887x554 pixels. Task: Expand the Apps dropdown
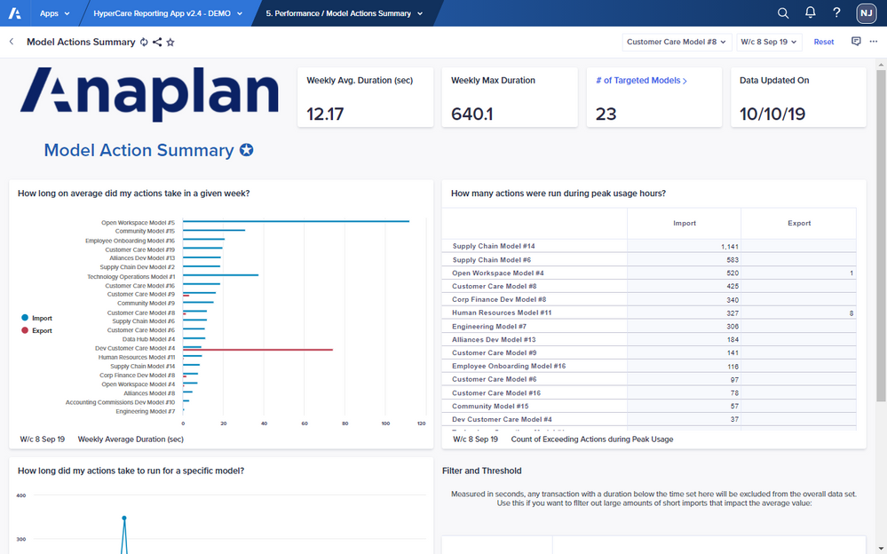pyautogui.click(x=55, y=13)
